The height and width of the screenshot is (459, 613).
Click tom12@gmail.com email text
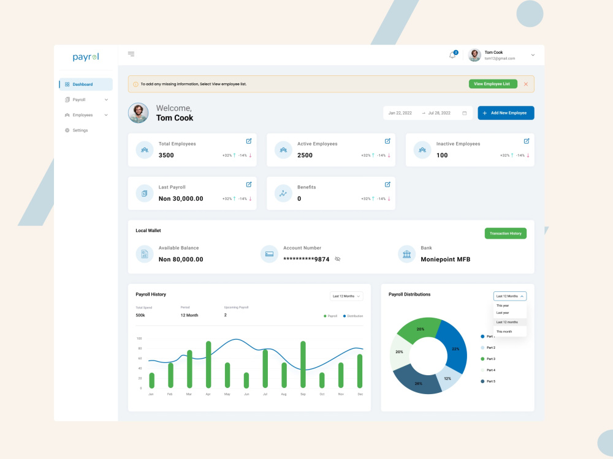[x=500, y=59]
